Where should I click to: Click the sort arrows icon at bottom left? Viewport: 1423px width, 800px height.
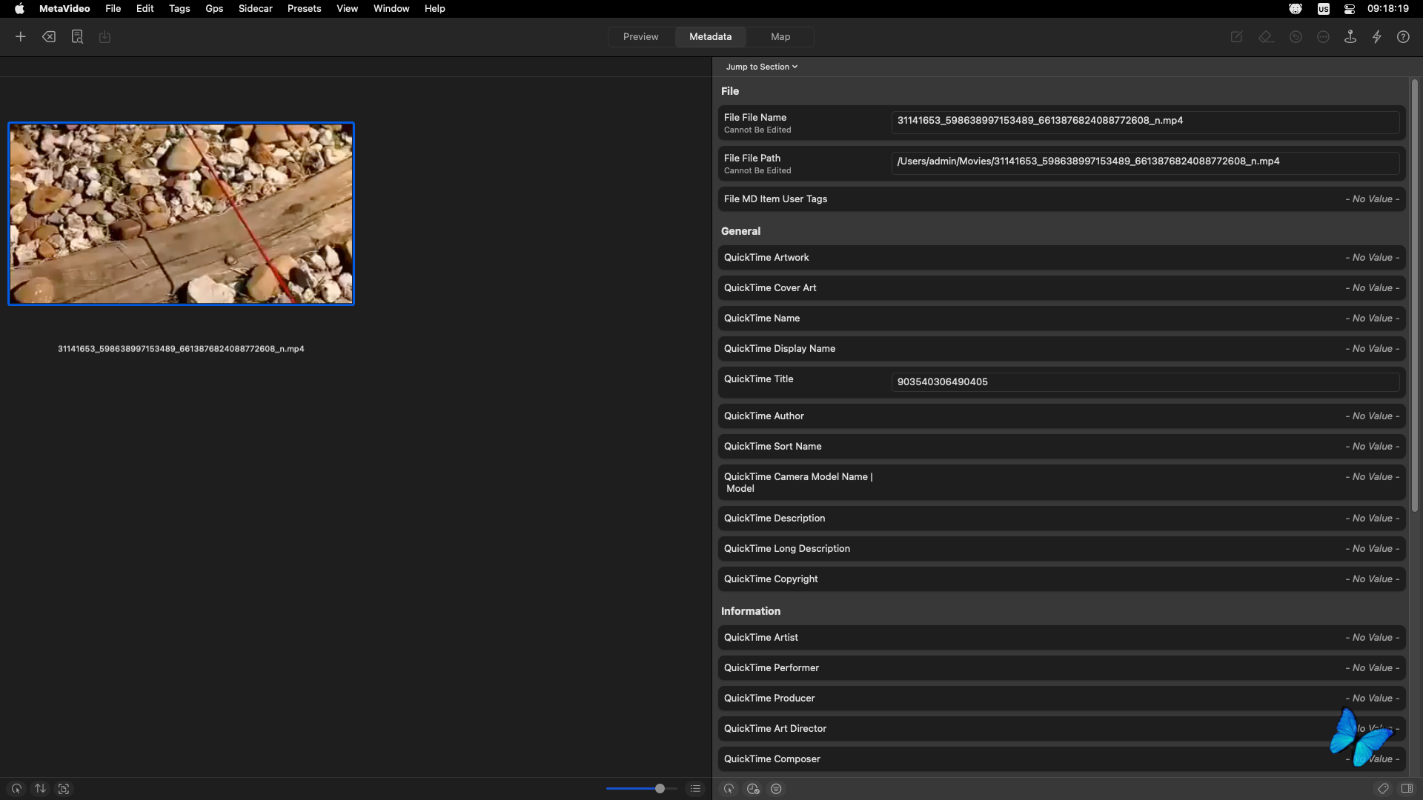pos(40,789)
